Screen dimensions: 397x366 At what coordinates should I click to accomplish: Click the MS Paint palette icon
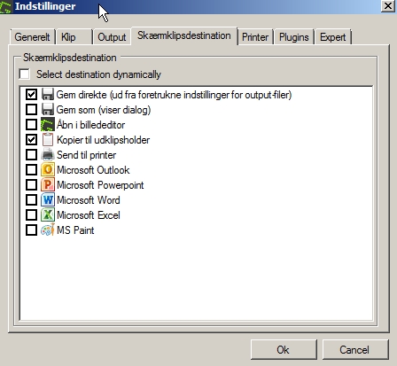(48, 230)
